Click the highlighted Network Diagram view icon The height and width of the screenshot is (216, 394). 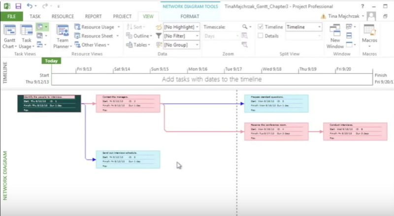click(40, 27)
